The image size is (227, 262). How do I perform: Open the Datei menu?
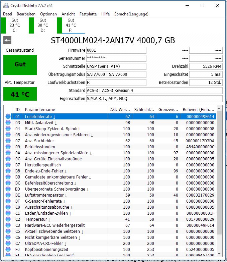[x=7, y=14]
